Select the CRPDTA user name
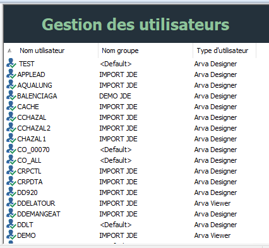 [x=30, y=182]
